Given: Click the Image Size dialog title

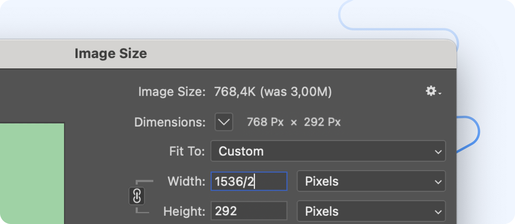Looking at the screenshot, I should 111,54.
